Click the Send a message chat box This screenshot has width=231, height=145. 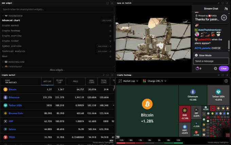coord(211,61)
